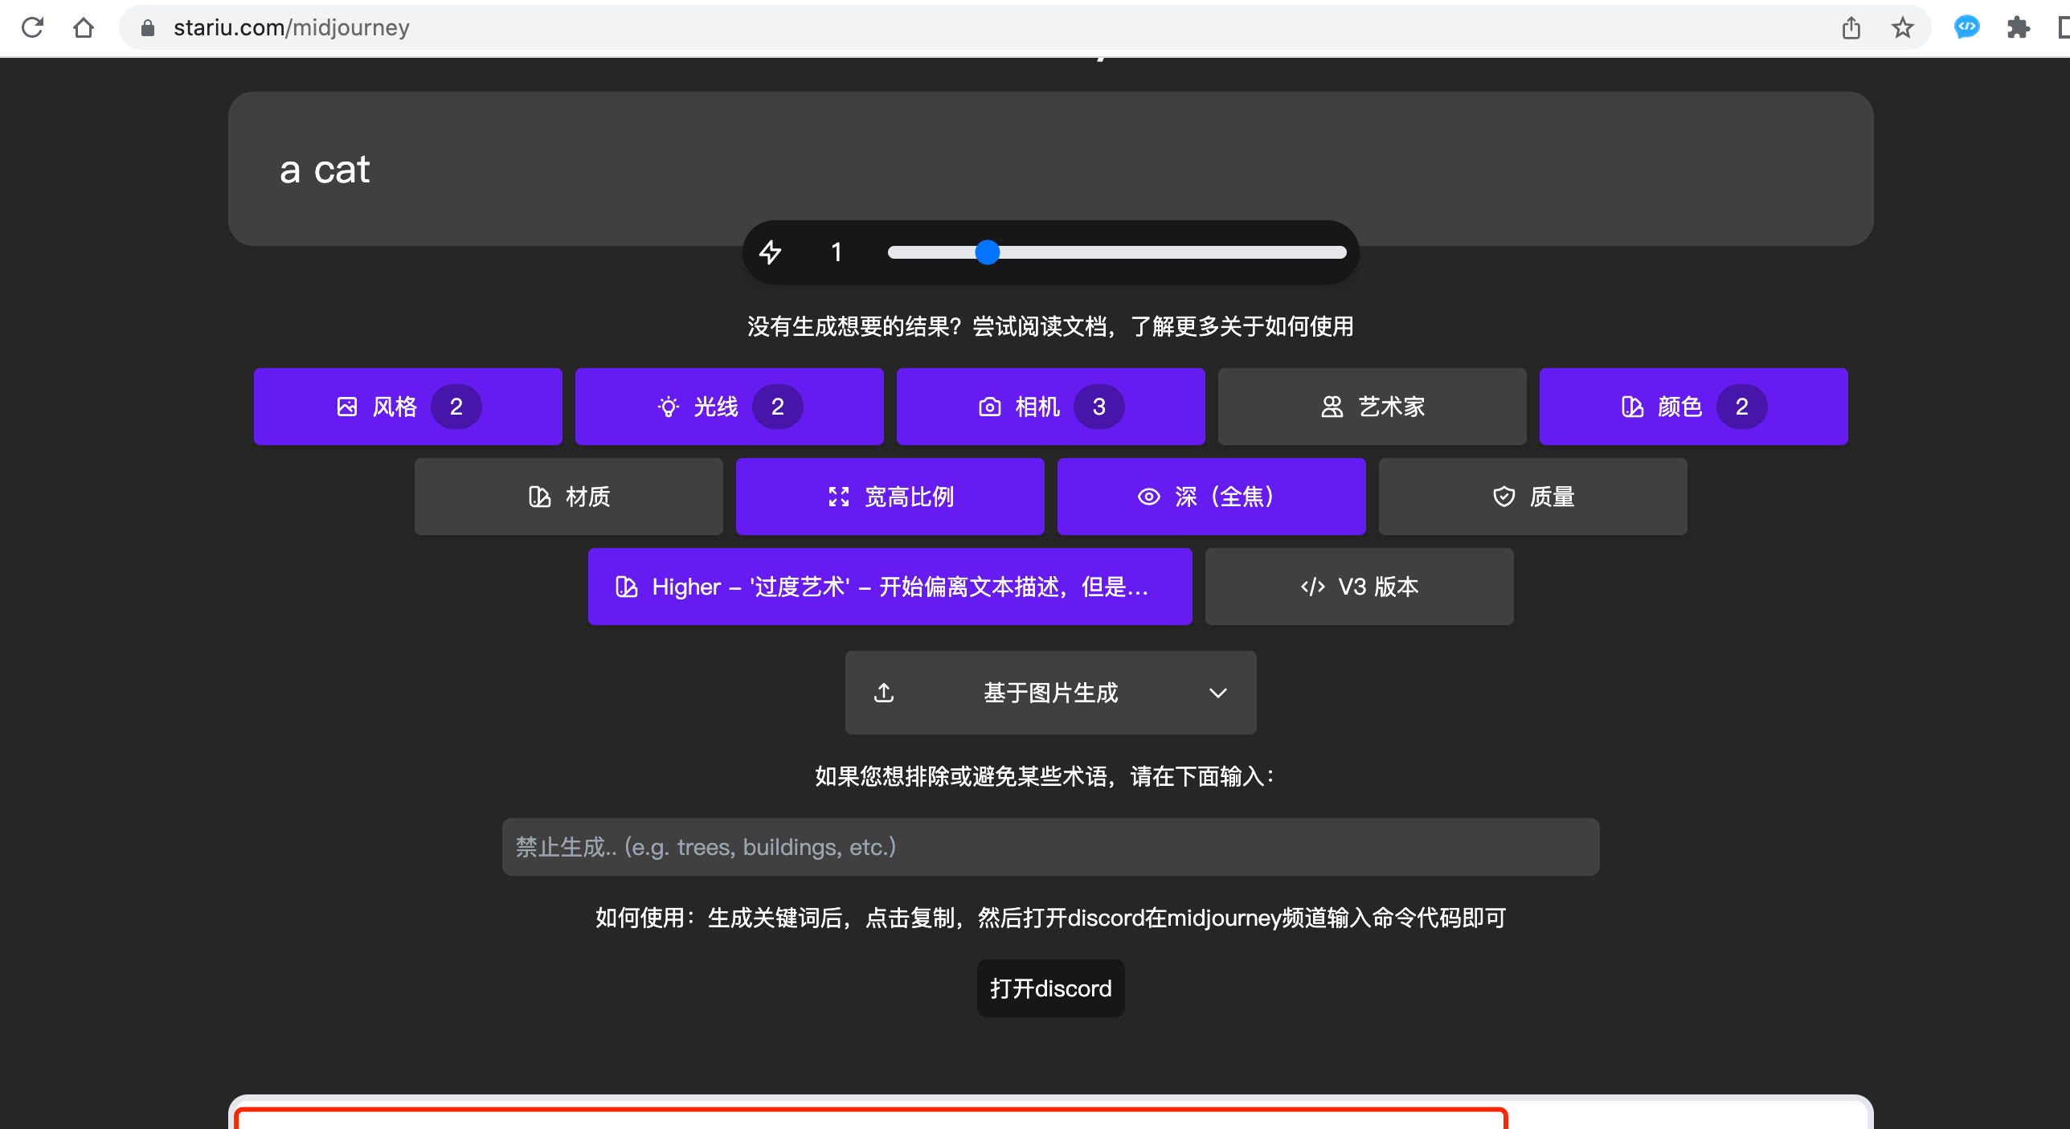Toggle the 深 (全焦) depth option
Screen dimensions: 2070x1129
[1211, 497]
